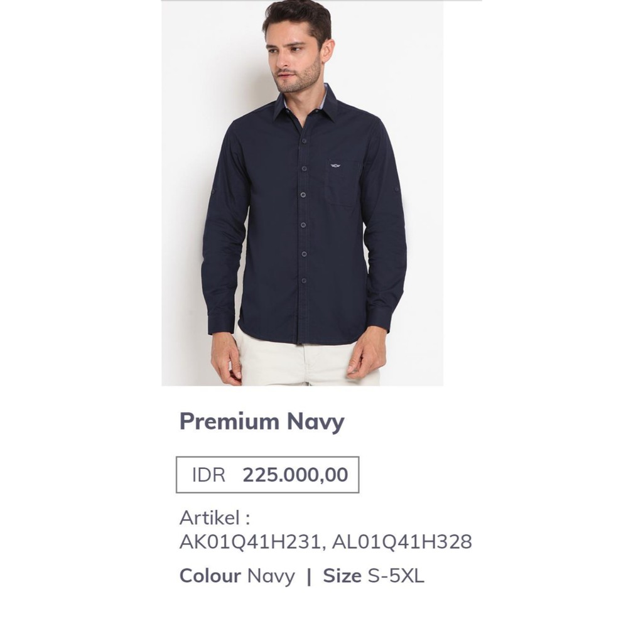Image resolution: width=643 pixels, height=643 pixels.
Task: Click the sleeve roll-tab button on right side
Action: pos(396,190)
